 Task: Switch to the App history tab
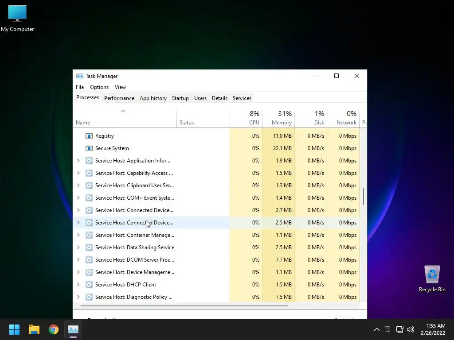(153, 98)
